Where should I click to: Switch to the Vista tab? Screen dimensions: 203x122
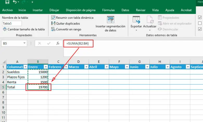[x=155, y=10]
